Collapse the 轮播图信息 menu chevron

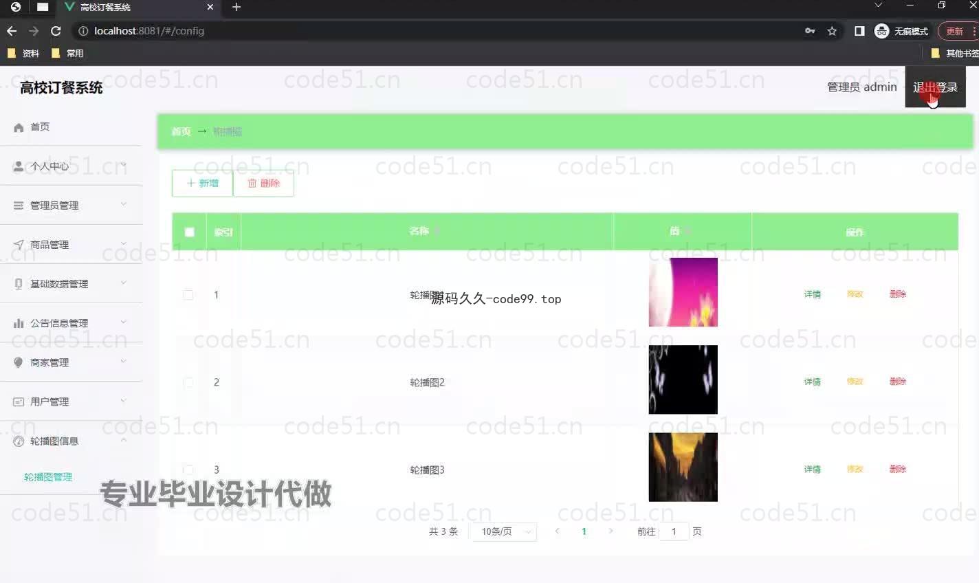pos(124,440)
